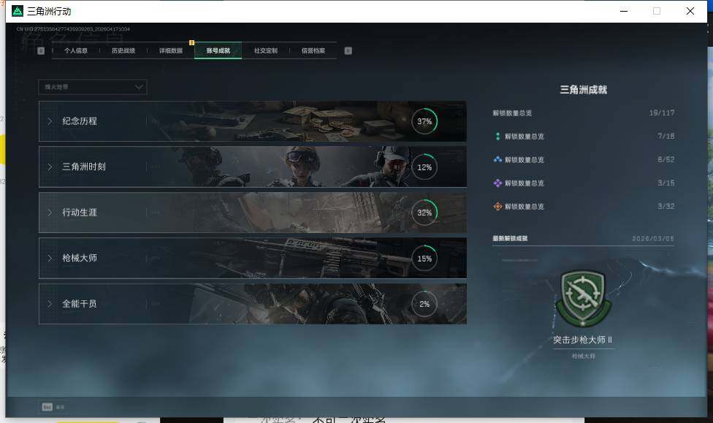Screen dimensions: 713x423
Task: Click the 3/15 unlock count
Action: pyautogui.click(x=666, y=183)
